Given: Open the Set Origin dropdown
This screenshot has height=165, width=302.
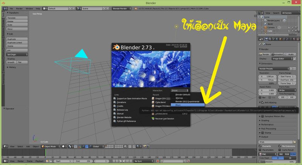Looking at the screenshot, I should (17, 54).
